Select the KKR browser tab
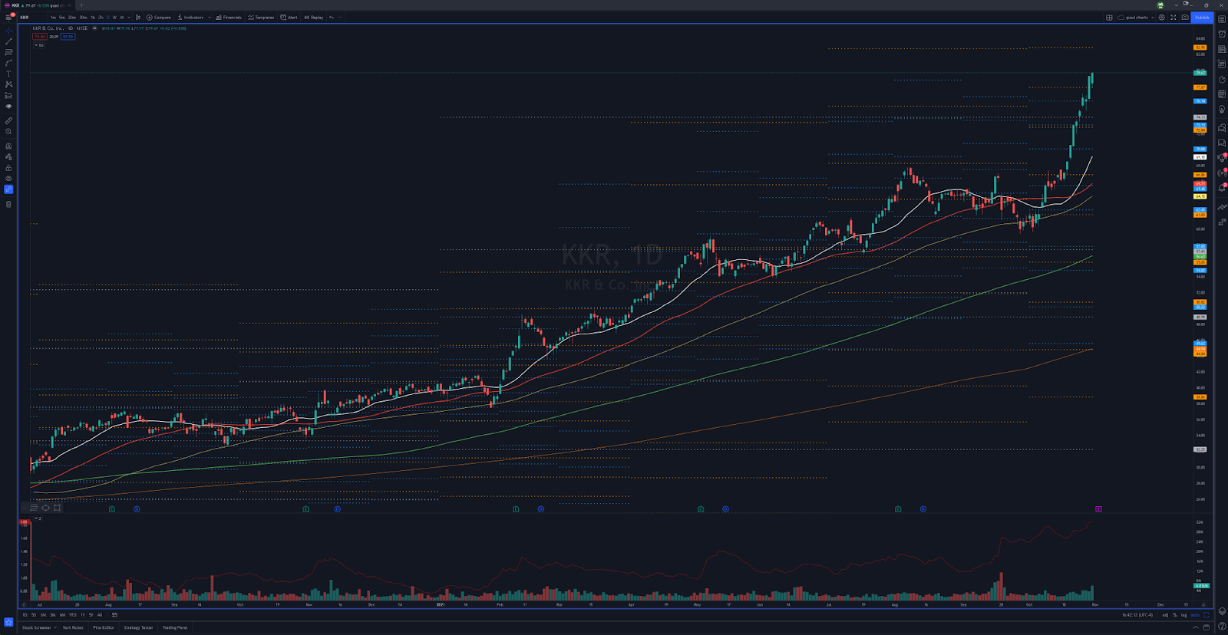Viewport: 1228px width, 635px height. 36,5
